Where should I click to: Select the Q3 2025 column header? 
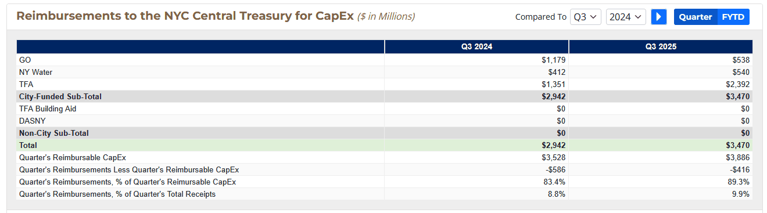661,46
